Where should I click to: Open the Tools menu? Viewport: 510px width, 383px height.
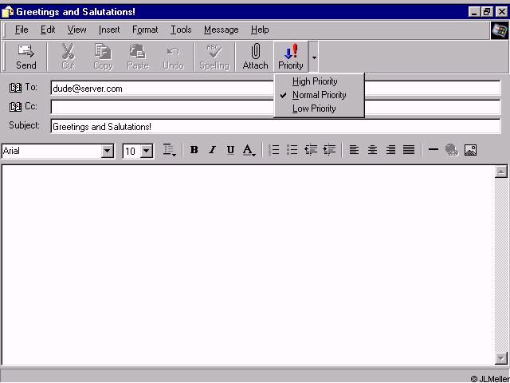[x=181, y=30]
